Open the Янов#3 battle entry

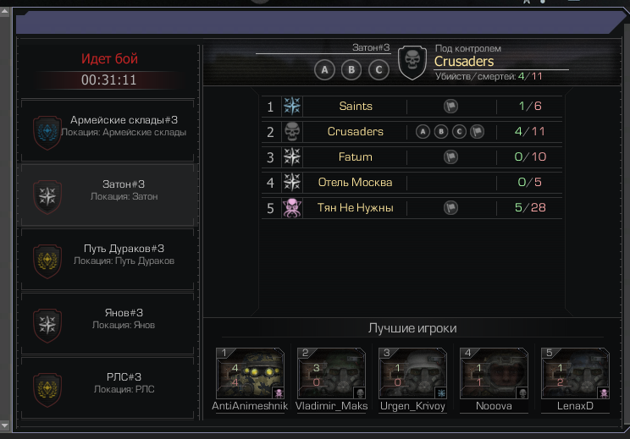point(108,323)
